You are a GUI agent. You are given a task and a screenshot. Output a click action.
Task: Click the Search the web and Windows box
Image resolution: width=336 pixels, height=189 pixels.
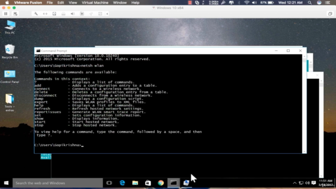coord(58,183)
